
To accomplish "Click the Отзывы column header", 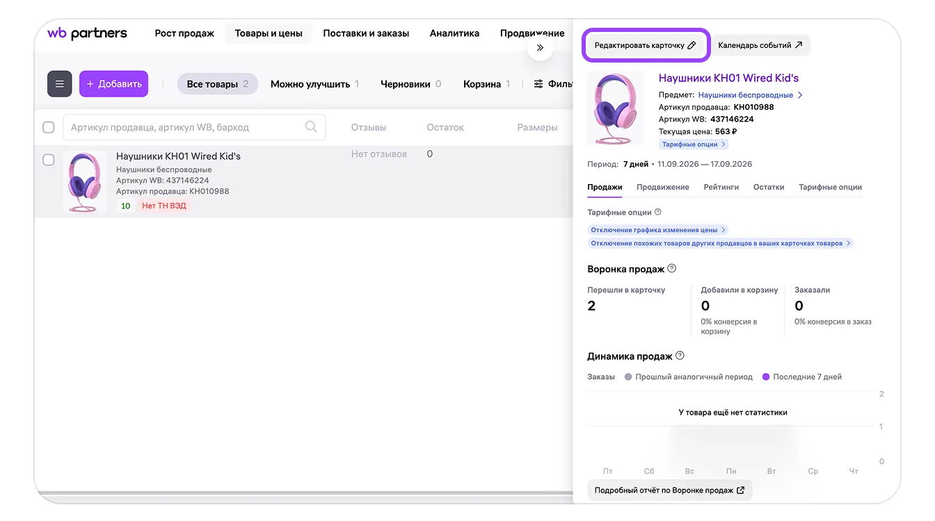I will click(x=369, y=127).
